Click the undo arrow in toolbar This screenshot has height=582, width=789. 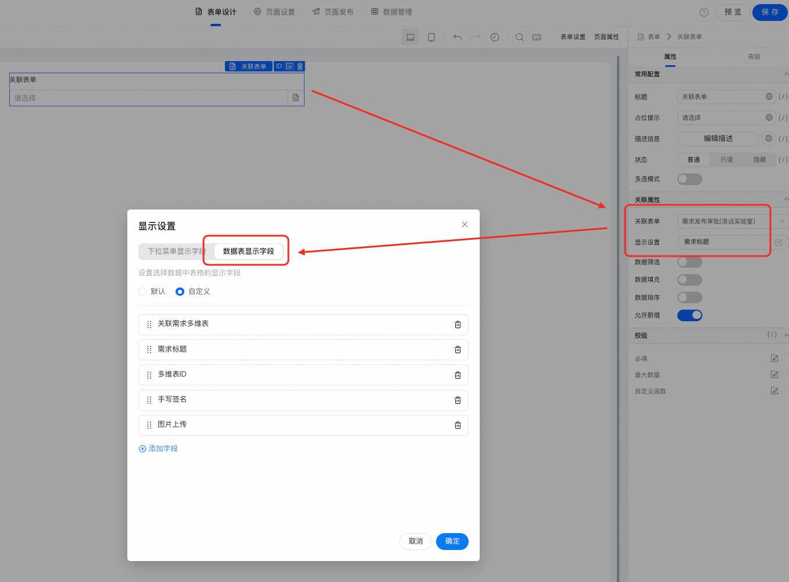458,37
